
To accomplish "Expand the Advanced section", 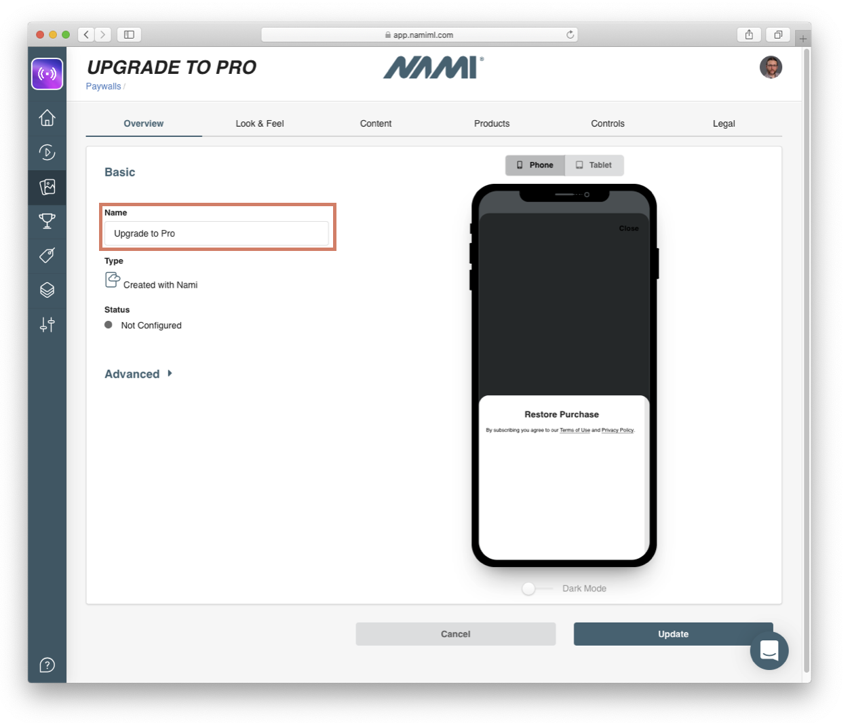I will coord(138,374).
